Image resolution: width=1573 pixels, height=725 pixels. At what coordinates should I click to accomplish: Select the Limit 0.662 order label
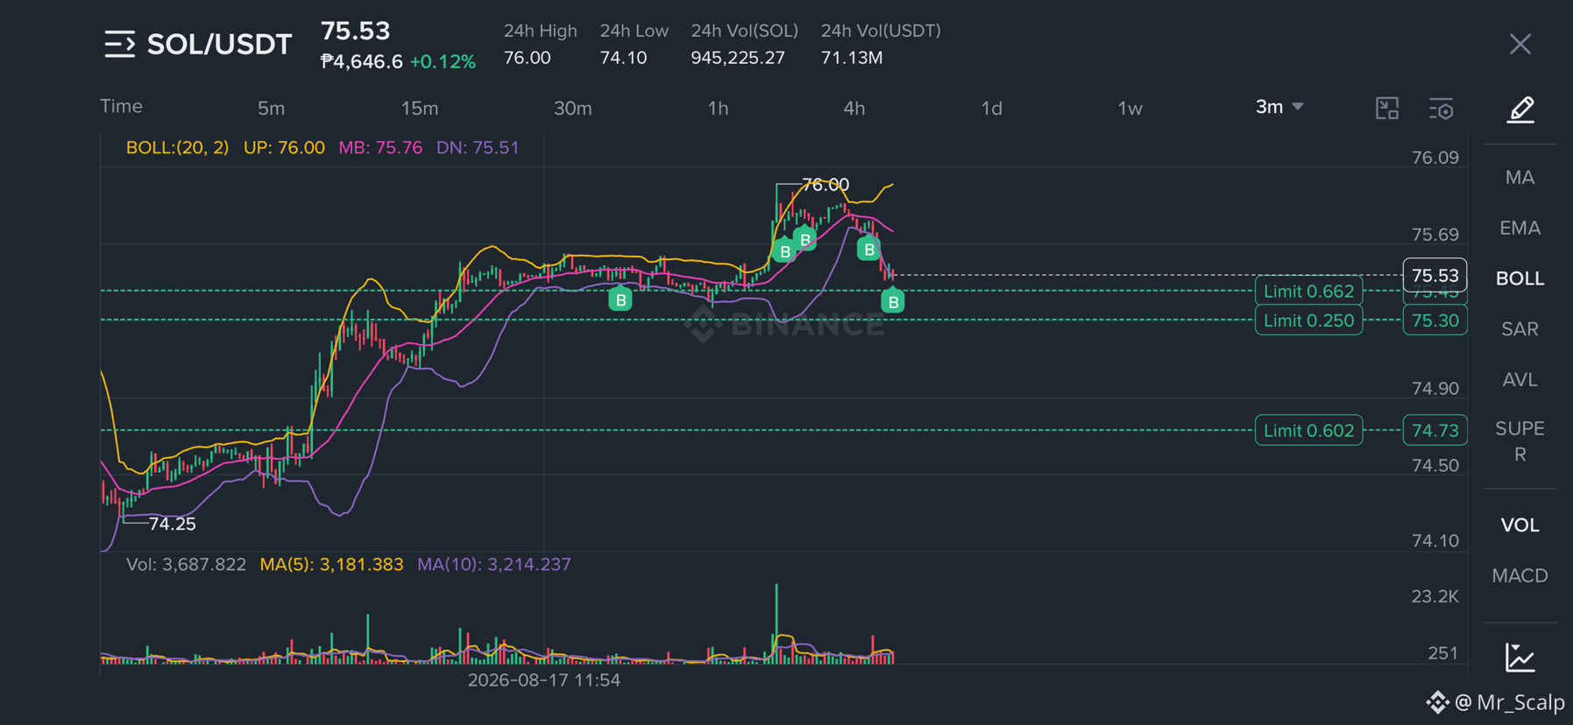1308,291
